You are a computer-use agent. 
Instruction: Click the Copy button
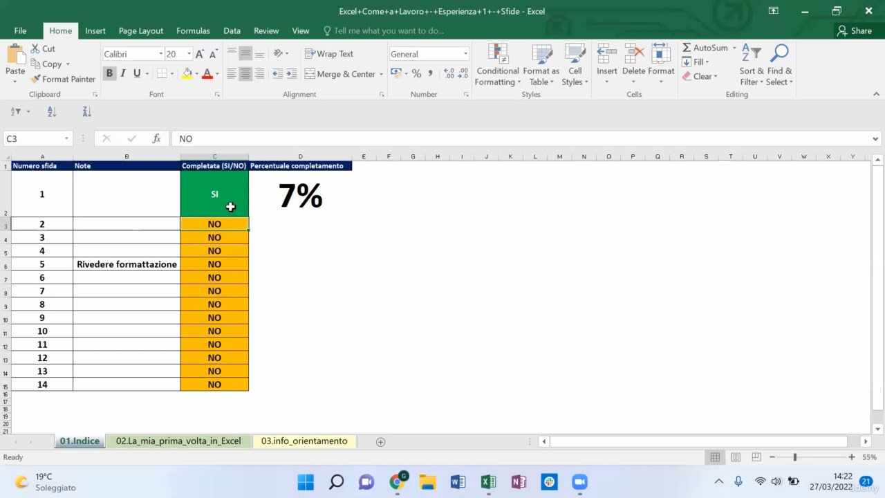point(46,64)
